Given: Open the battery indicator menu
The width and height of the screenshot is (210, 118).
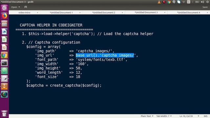Looking at the screenshot, I should (x=197, y=2).
